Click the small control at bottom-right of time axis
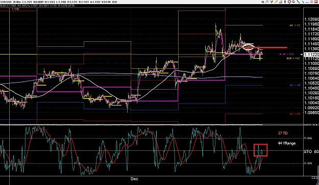 tap(314, 178)
